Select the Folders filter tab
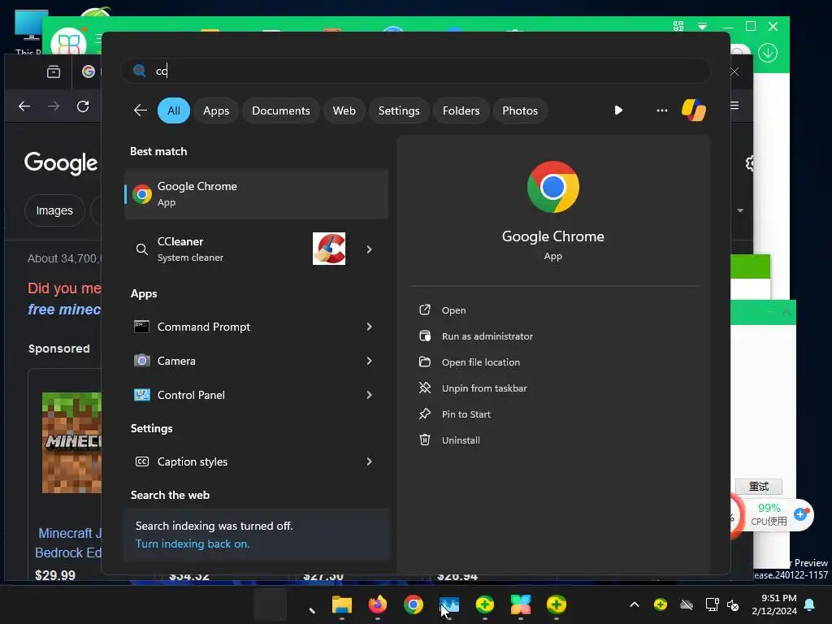The height and width of the screenshot is (624, 832). (461, 110)
